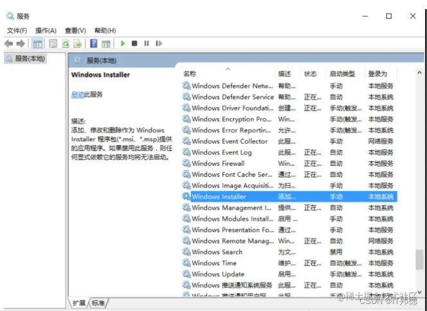Open the 文件(F) menu
The height and width of the screenshot is (311, 427).
pos(17,30)
